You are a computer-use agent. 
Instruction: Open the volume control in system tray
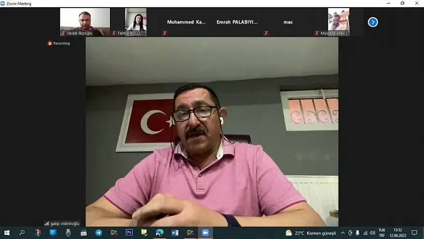pyautogui.click(x=373, y=232)
